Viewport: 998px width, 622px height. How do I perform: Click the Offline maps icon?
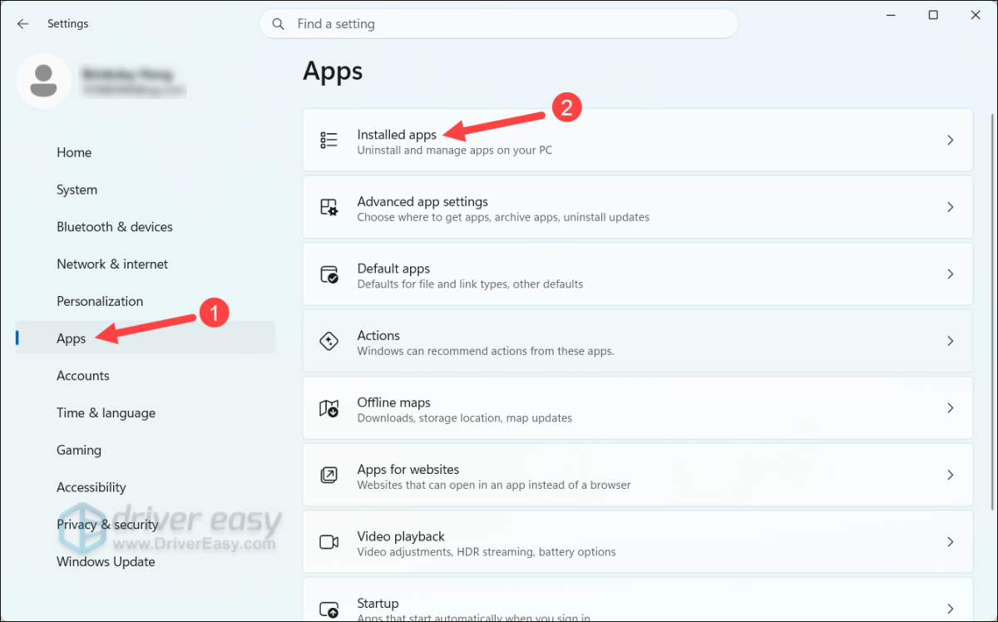click(x=329, y=408)
